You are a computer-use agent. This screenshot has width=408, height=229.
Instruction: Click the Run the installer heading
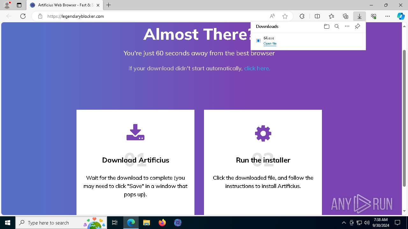pyautogui.click(x=263, y=160)
